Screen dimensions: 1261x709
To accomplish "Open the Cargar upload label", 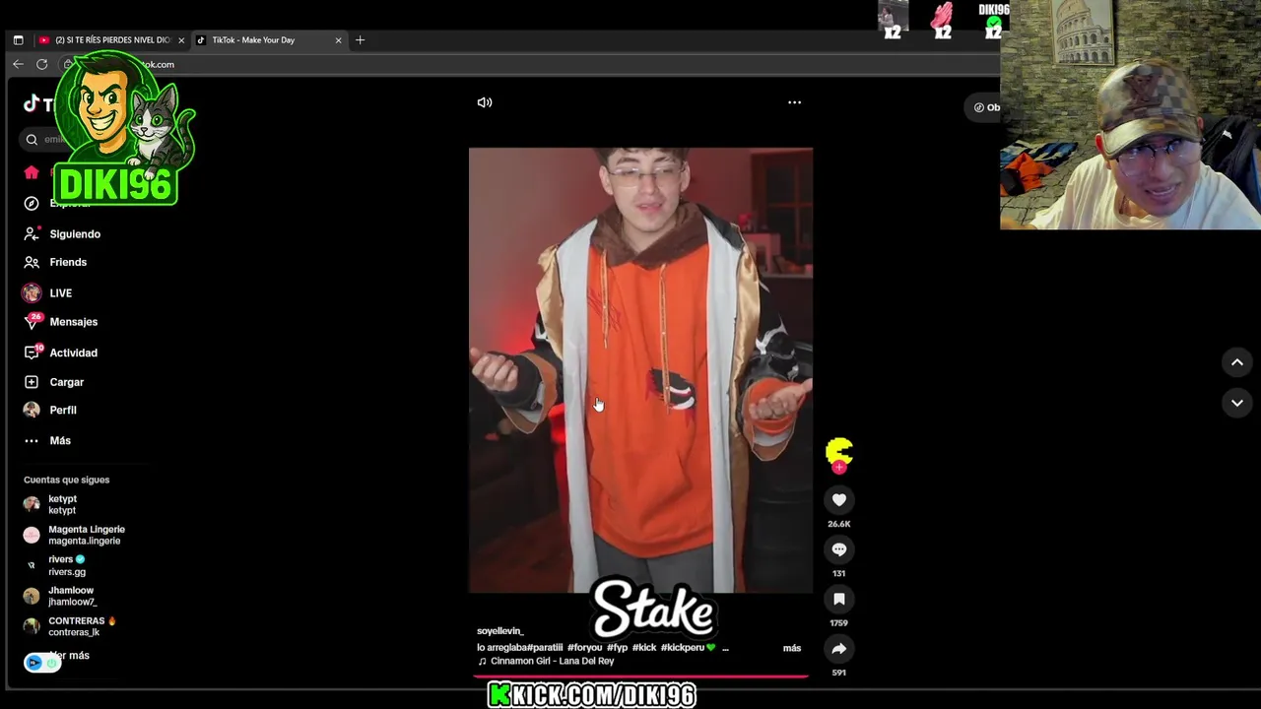I will 67,382.
